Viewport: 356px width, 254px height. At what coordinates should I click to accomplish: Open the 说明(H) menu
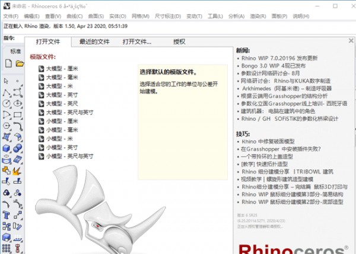coord(301,17)
